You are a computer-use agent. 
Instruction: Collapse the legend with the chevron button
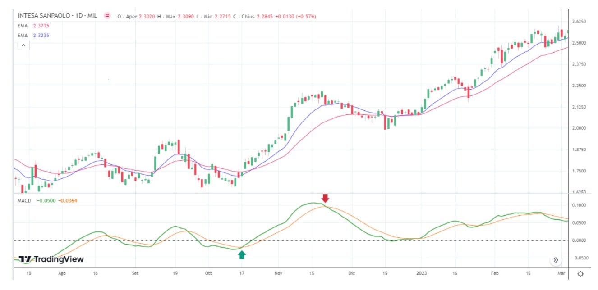(x=23, y=45)
